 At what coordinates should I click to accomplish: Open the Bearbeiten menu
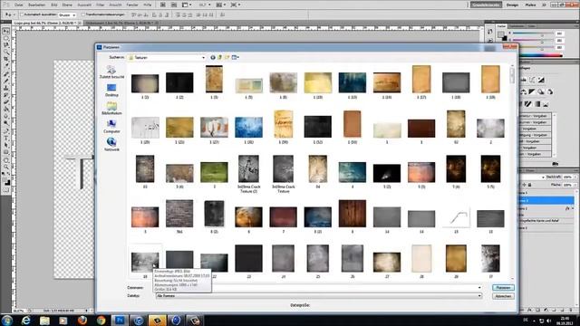(36, 5)
